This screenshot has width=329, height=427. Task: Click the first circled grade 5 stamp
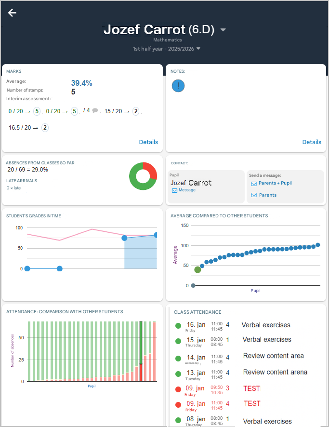pyautogui.click(x=36, y=111)
